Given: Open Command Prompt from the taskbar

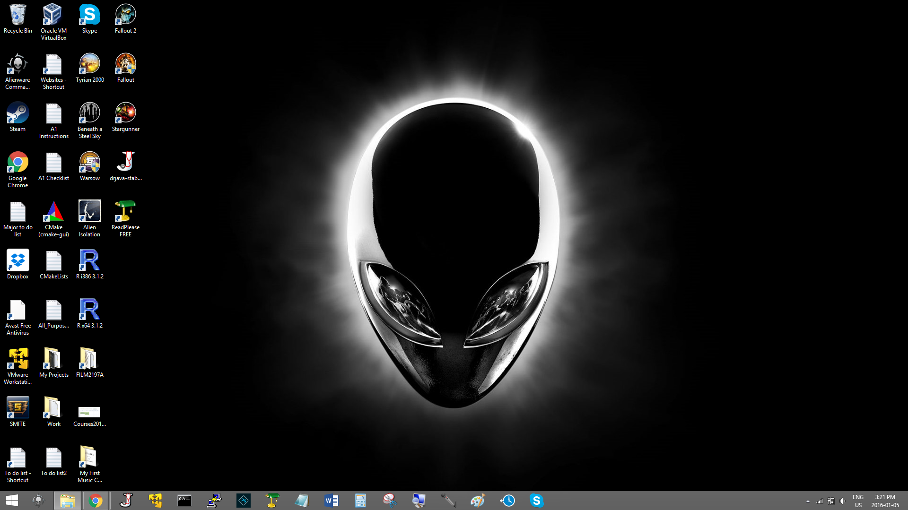Looking at the screenshot, I should [x=184, y=501].
